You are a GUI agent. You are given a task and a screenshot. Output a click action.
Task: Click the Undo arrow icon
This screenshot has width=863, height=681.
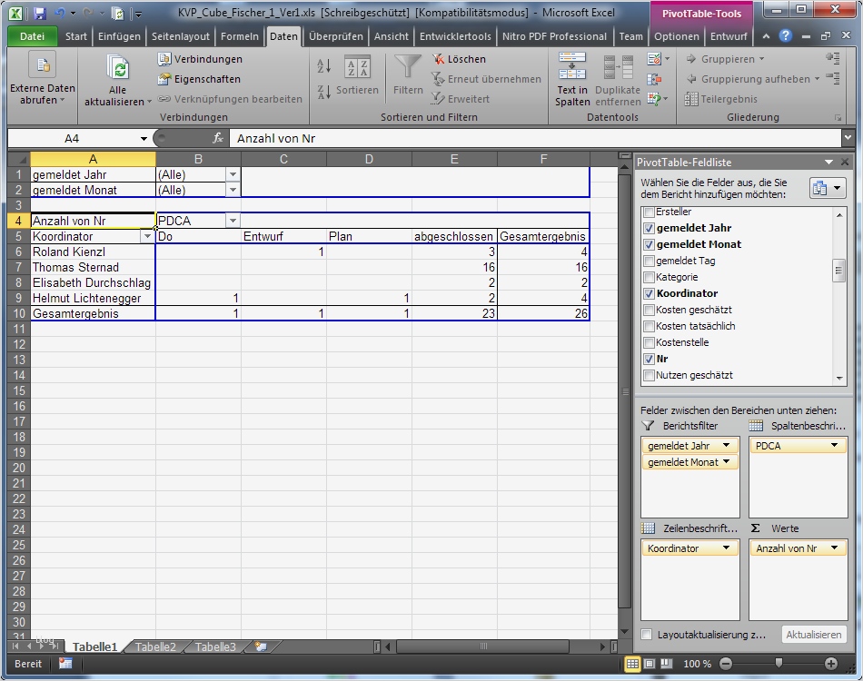(x=61, y=14)
